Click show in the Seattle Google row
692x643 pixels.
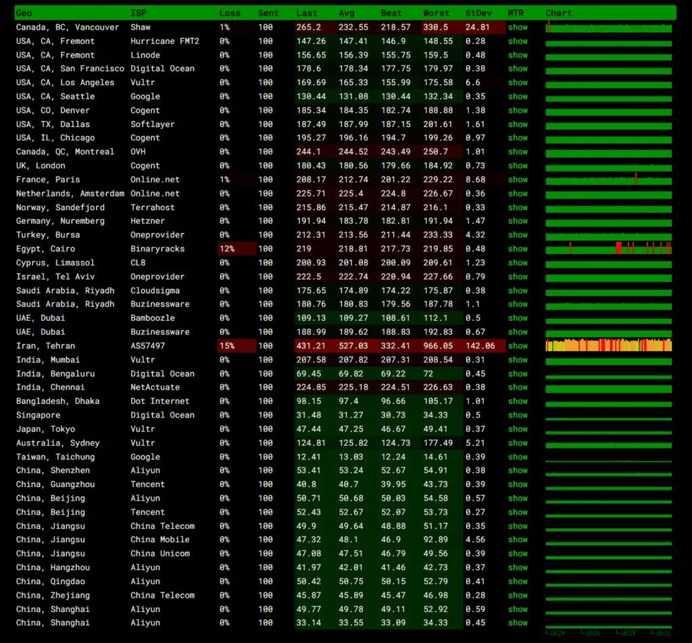pos(518,97)
